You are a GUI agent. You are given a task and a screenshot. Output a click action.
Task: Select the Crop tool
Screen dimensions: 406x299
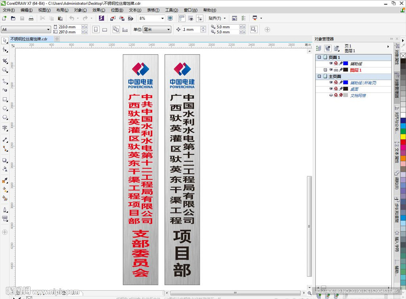(x=5, y=61)
